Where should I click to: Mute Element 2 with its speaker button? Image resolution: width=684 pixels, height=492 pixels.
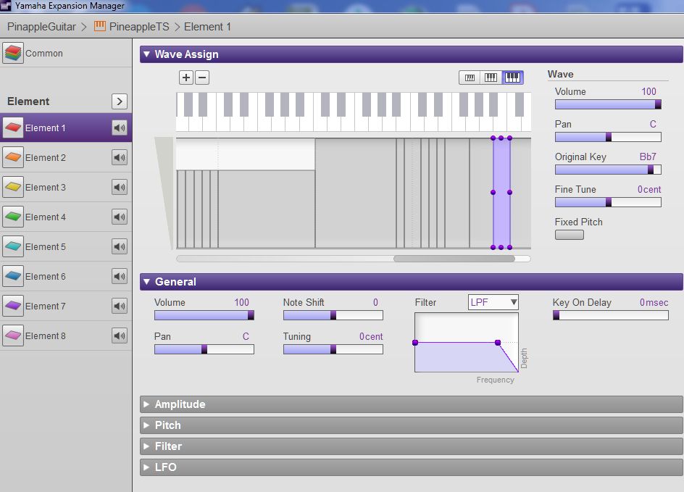tap(120, 157)
